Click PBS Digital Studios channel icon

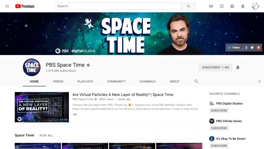(x=212, y=103)
